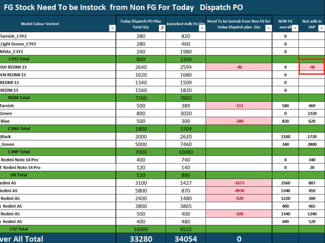Image resolution: width=325 pixels, height=243 pixels.
Task: Click the 1509 instocked quantity cell
Action: point(186,83)
